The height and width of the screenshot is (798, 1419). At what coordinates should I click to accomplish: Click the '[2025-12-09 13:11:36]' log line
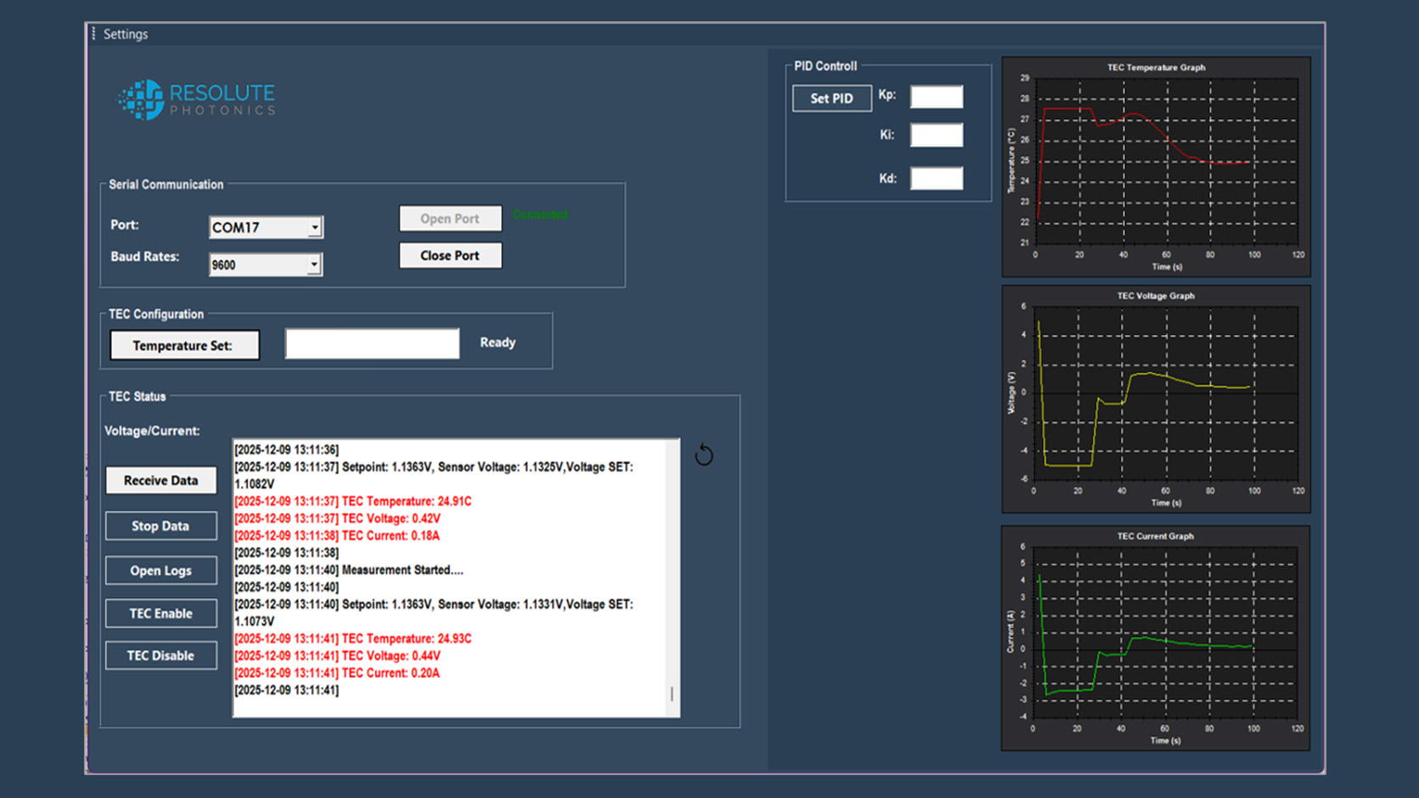287,449
